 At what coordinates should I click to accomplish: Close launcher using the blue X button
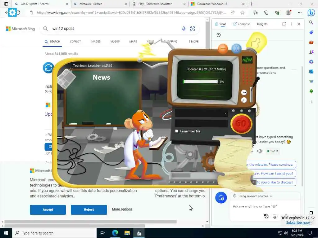(236, 49)
